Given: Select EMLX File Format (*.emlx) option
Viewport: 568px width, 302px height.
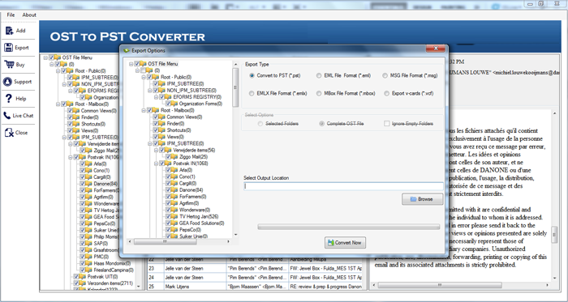Looking at the screenshot, I should click(252, 93).
